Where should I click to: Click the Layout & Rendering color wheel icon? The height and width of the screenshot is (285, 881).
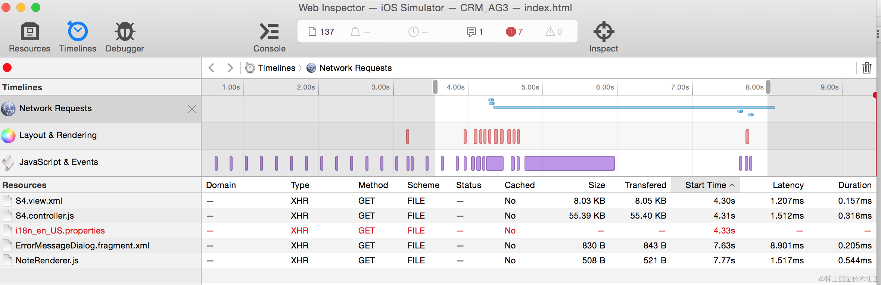click(8, 136)
